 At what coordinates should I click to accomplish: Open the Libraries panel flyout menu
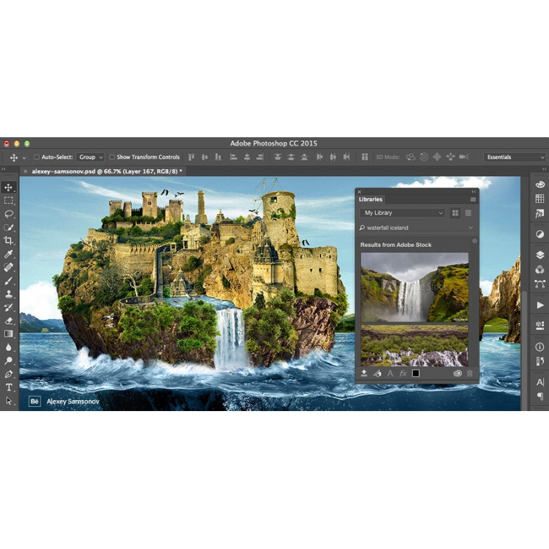click(x=473, y=200)
